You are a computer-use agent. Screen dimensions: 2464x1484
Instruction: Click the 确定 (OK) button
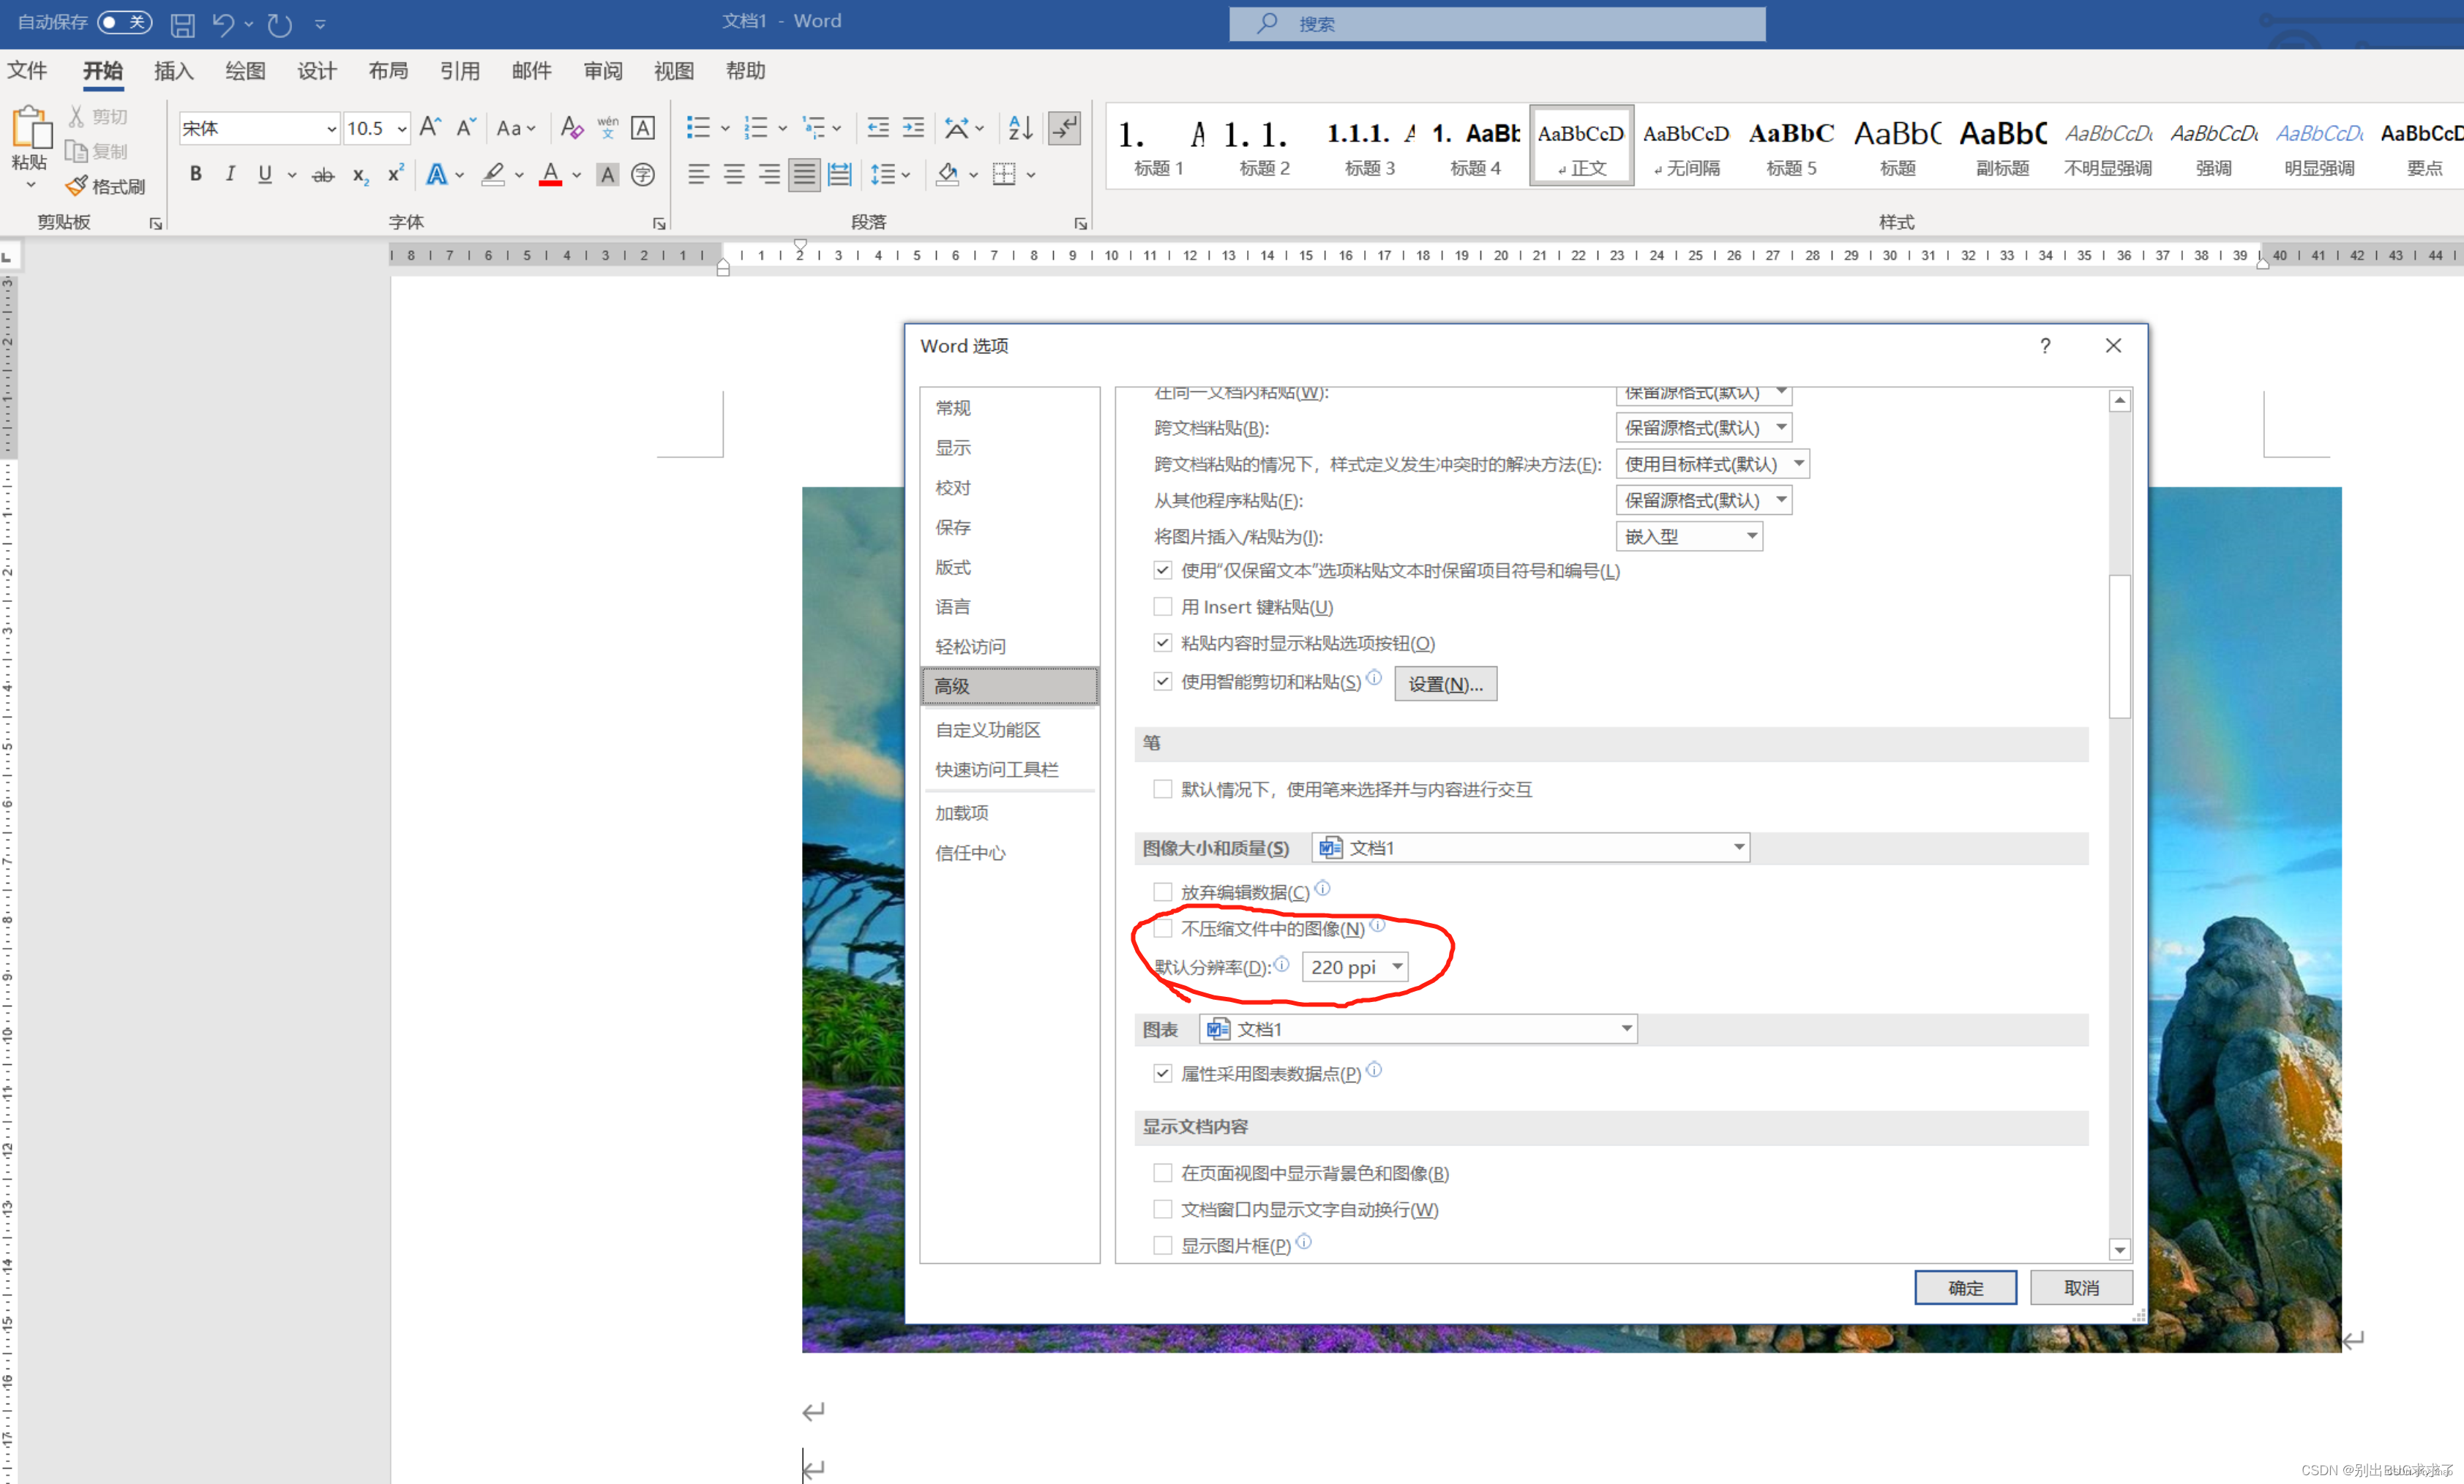1964,1287
